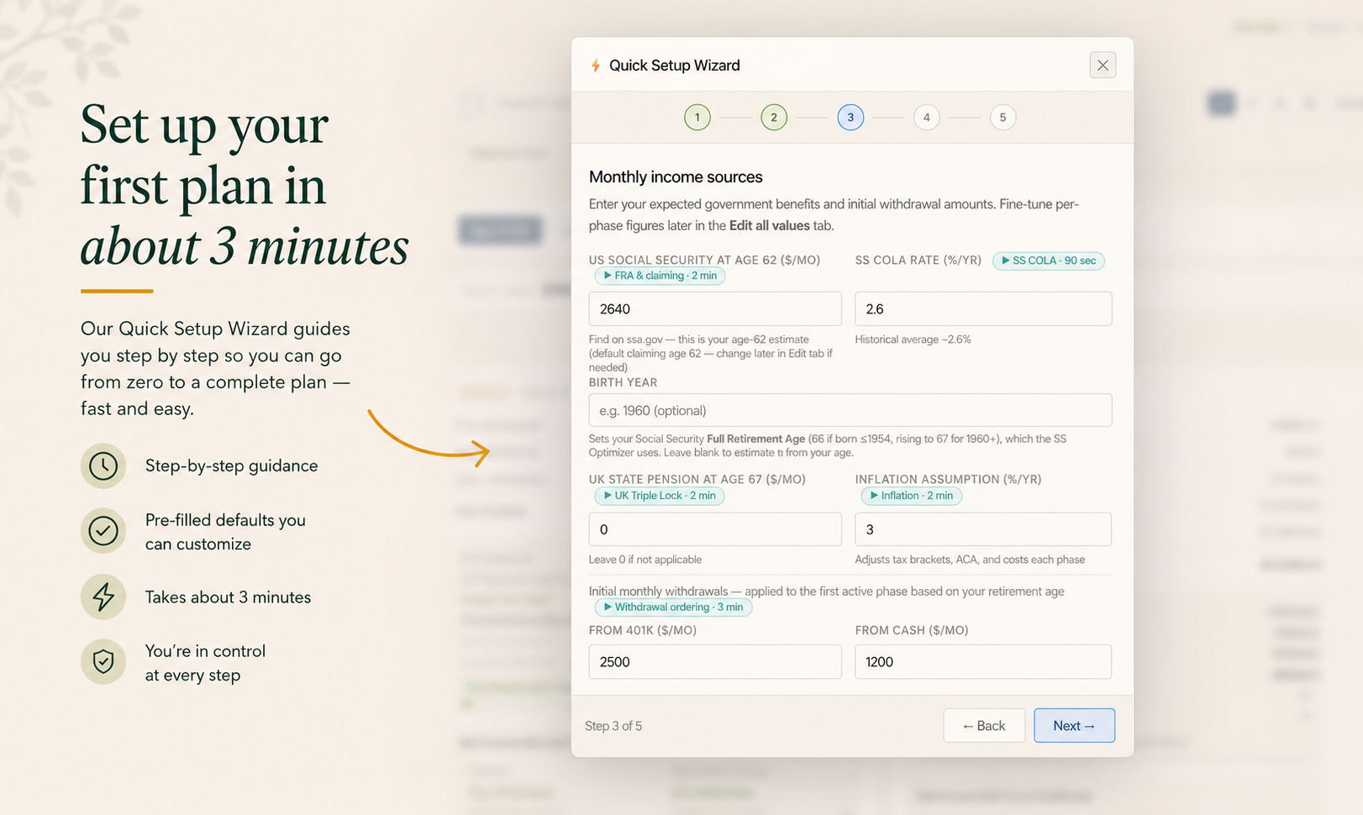Click the 'Historical average ~2.6%' hint
This screenshot has width=1363, height=815.
913,339
